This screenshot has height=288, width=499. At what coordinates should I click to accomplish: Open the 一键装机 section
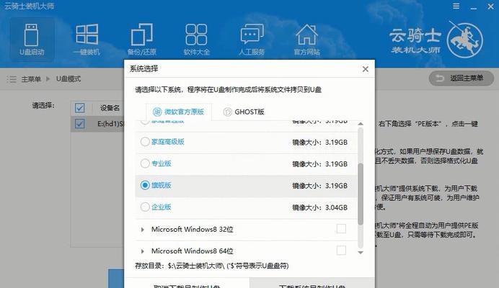[87, 40]
